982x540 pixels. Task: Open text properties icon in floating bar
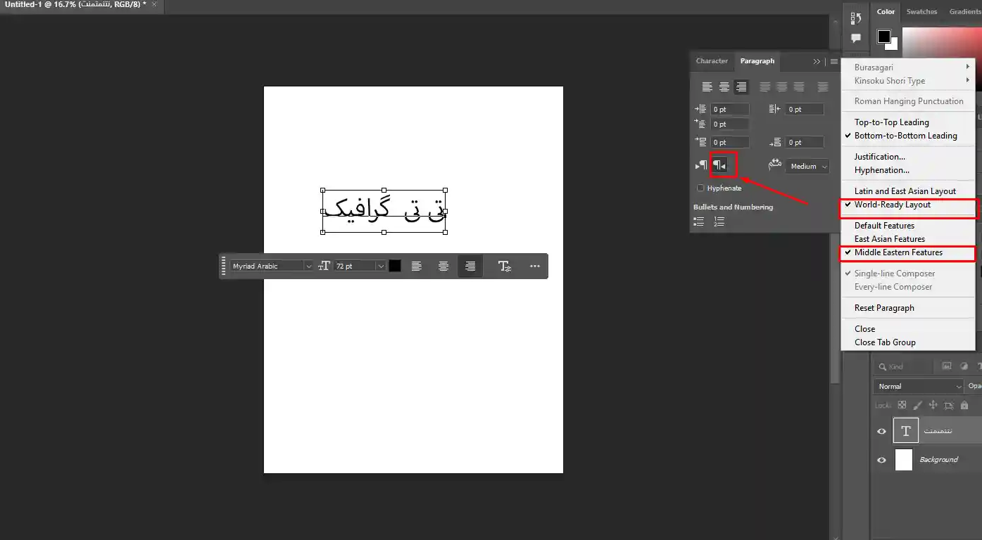coord(505,266)
